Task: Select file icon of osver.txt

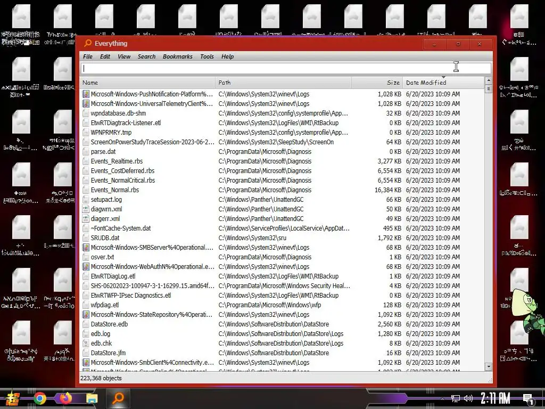Action: pyautogui.click(x=86, y=257)
